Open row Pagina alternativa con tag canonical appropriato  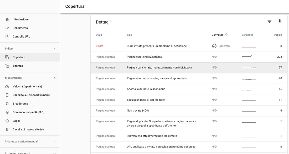tap(189, 78)
